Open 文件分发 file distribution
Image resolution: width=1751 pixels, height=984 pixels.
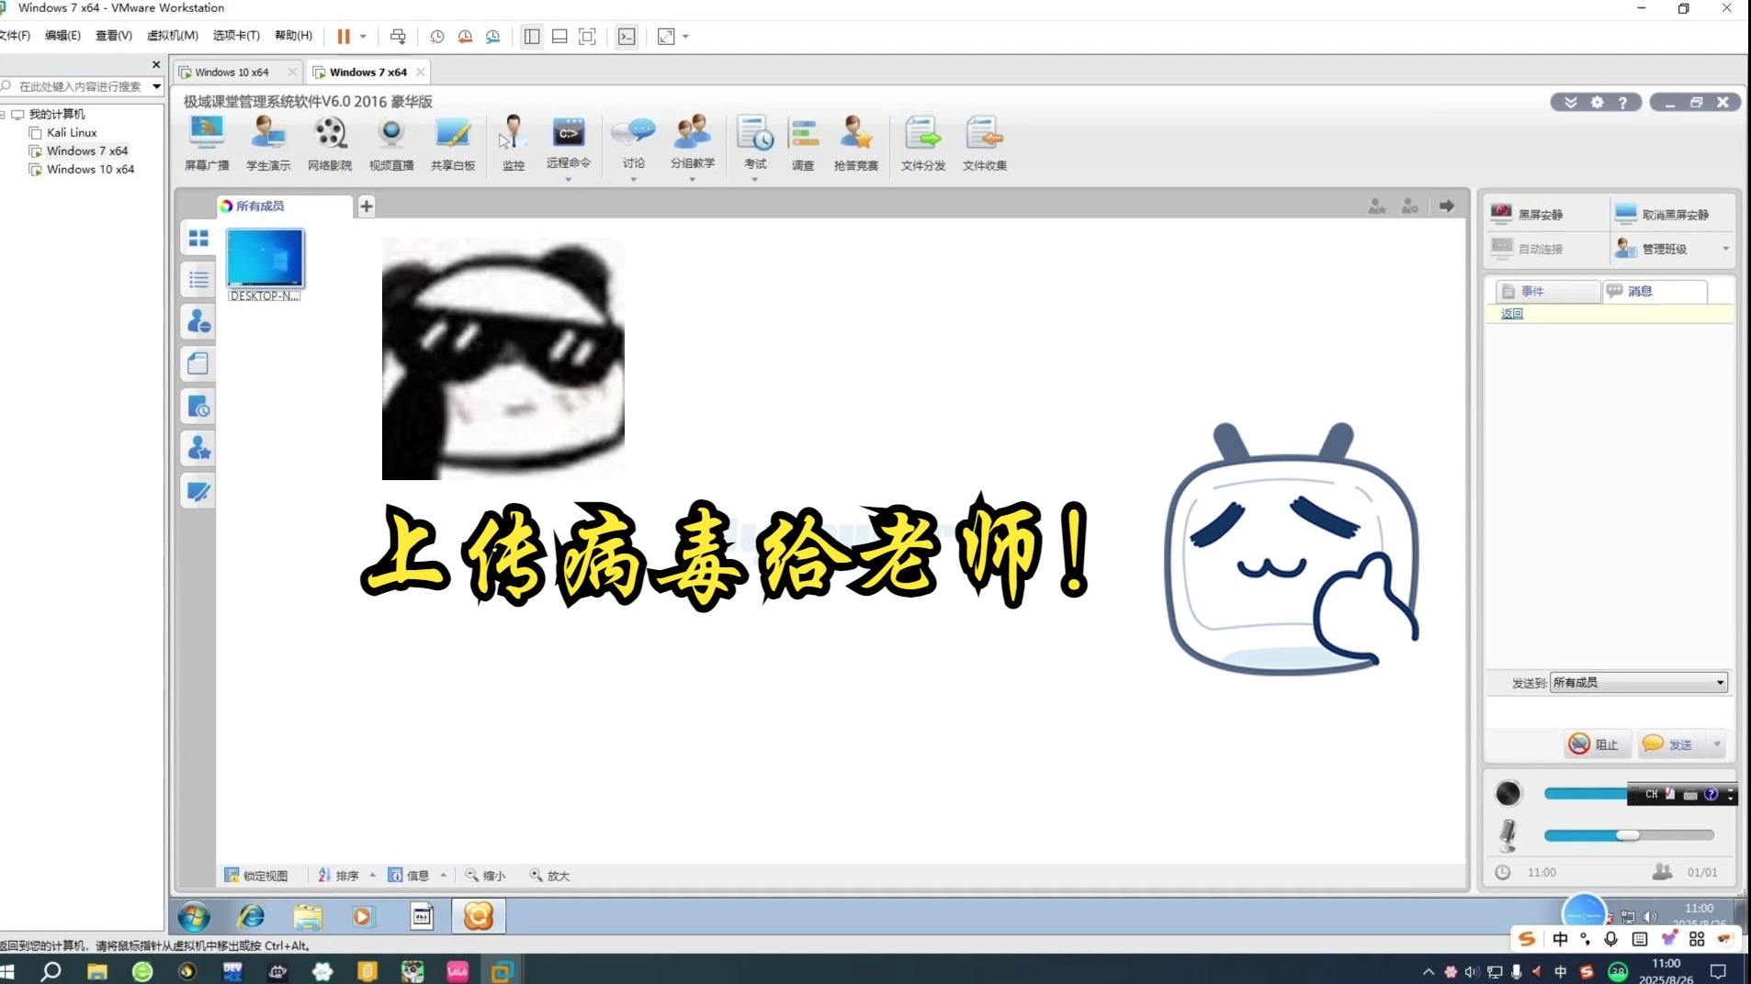[923, 144]
